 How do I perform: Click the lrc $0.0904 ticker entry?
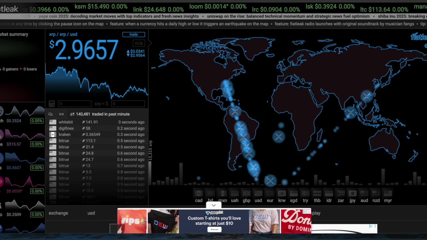coord(276,10)
